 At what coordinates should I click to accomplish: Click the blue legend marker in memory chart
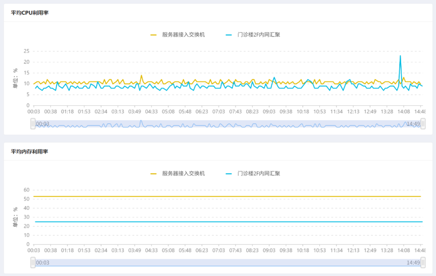228,174
